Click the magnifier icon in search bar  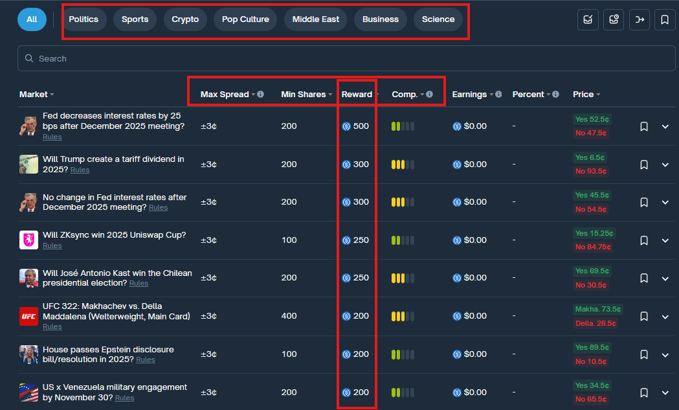[x=29, y=58]
